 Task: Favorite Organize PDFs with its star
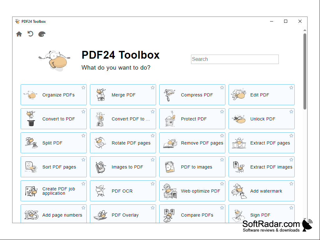pos(83,88)
